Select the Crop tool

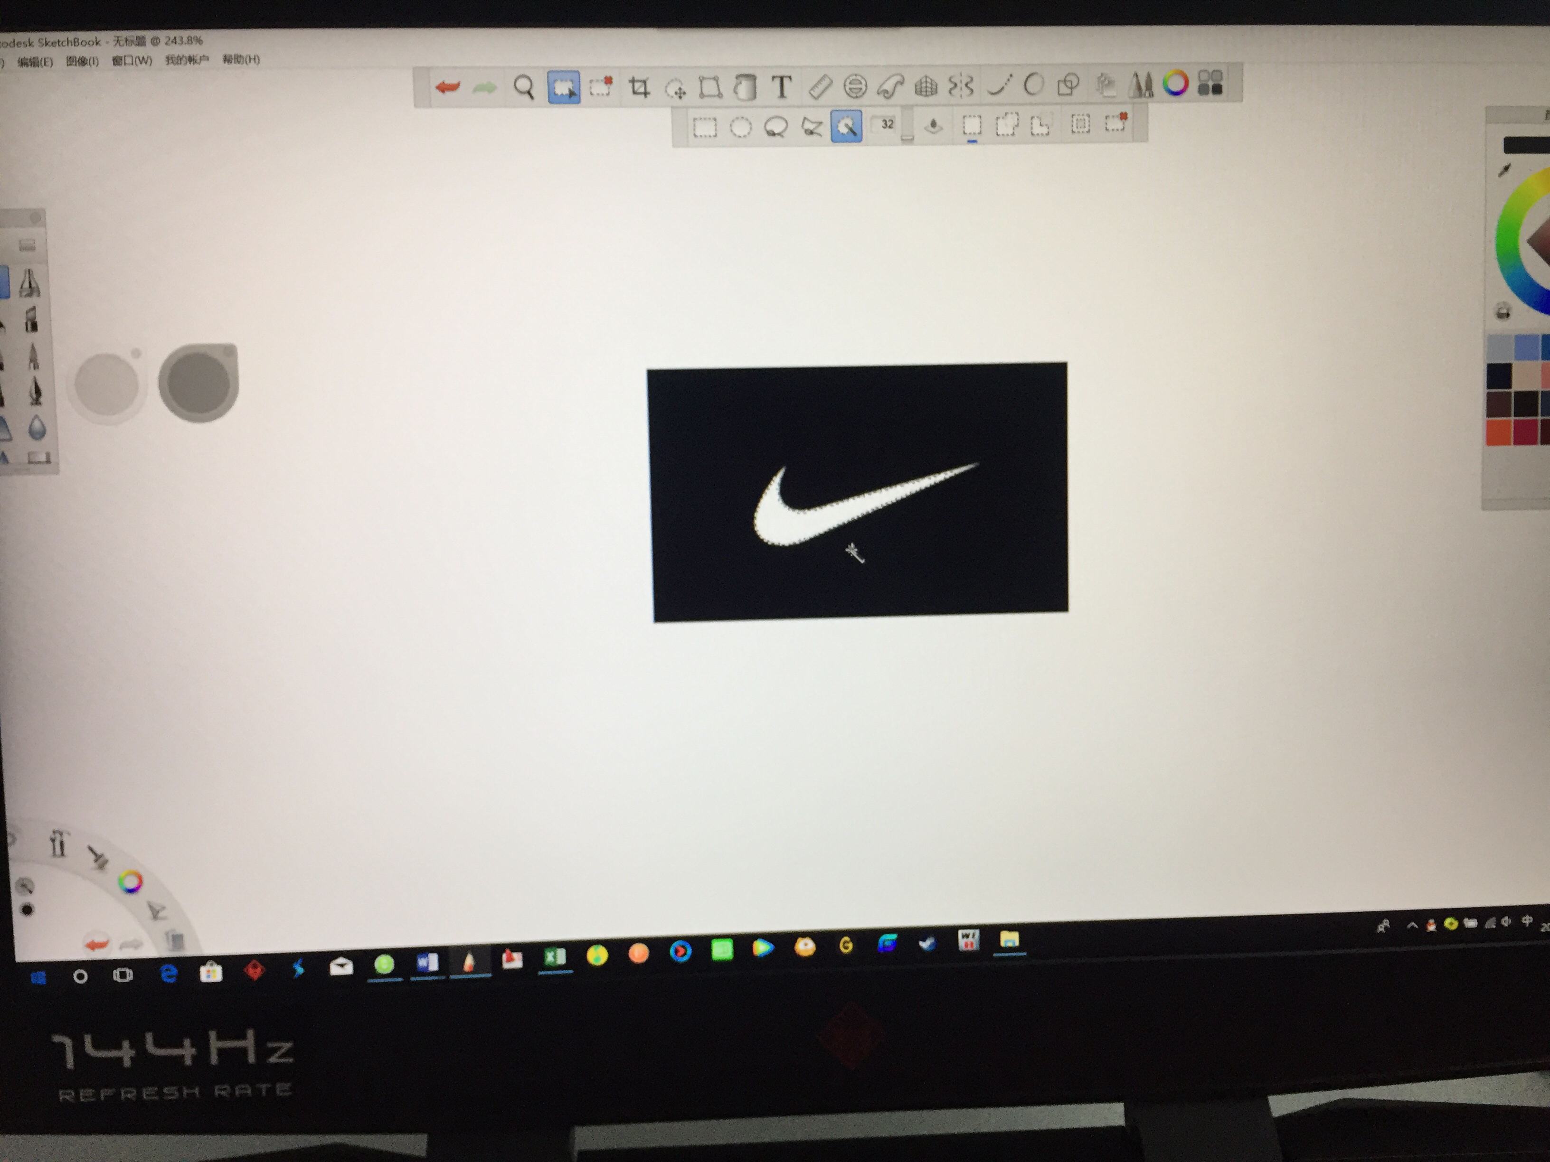[638, 87]
